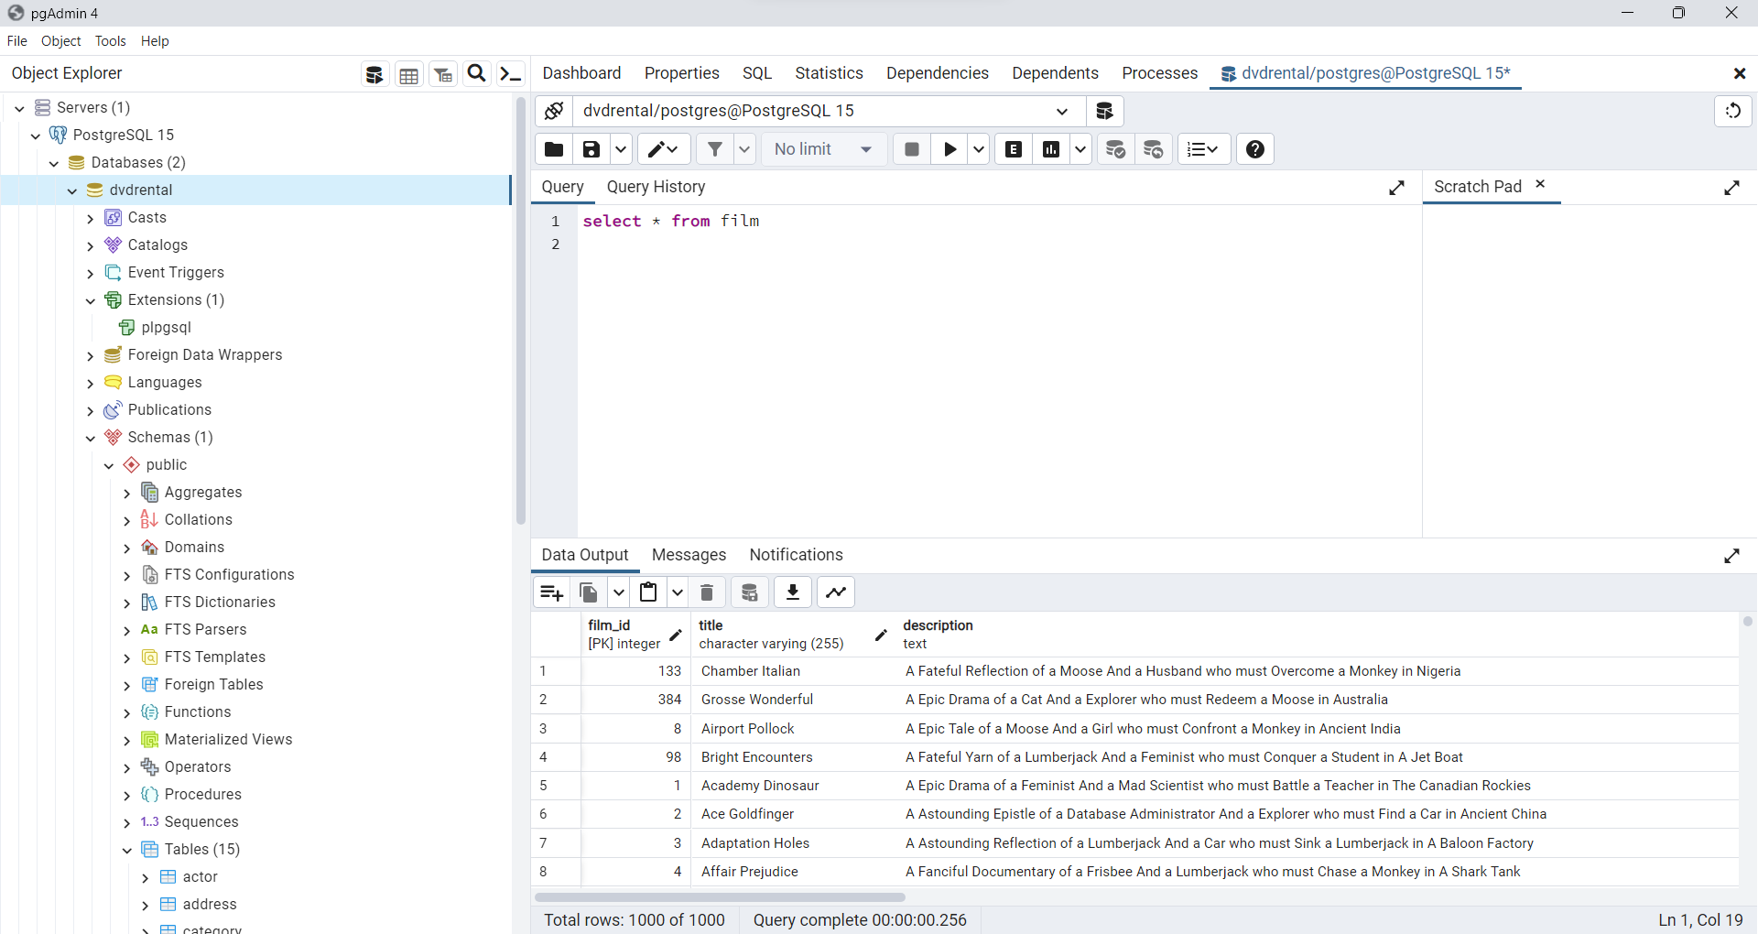Open the execute options dropdown arrow
Screen dimensions: 1758x934
tap(979, 149)
